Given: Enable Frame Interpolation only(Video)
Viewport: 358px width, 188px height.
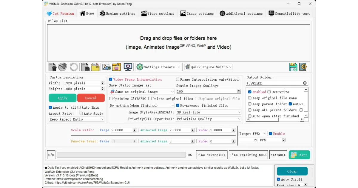Looking at the screenshot, I should point(178,79).
